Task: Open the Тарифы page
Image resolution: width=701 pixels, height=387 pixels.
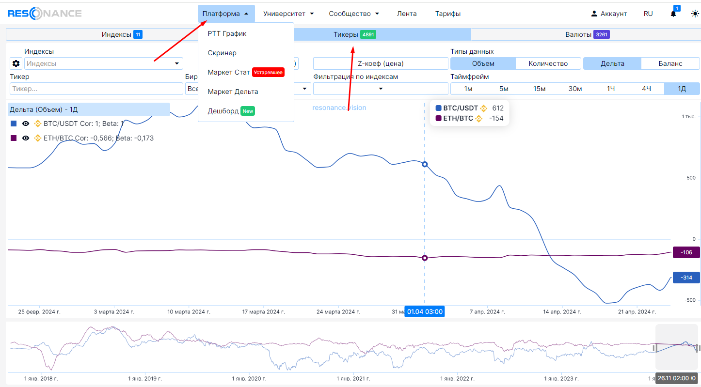Action: (x=448, y=14)
